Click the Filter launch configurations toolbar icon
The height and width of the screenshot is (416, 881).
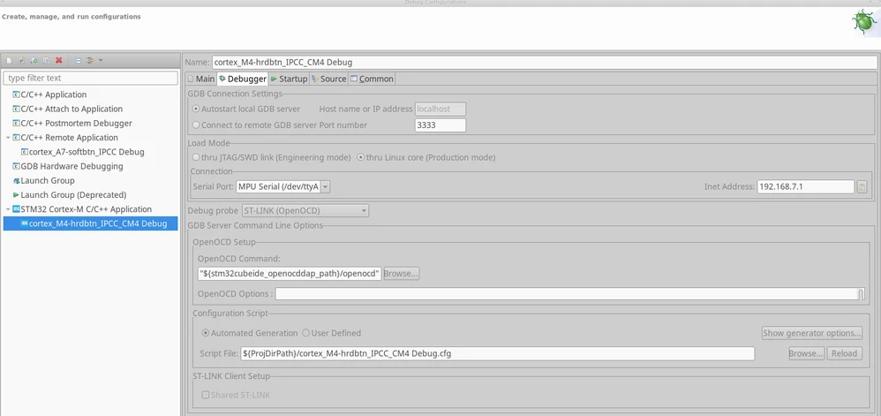[90, 60]
